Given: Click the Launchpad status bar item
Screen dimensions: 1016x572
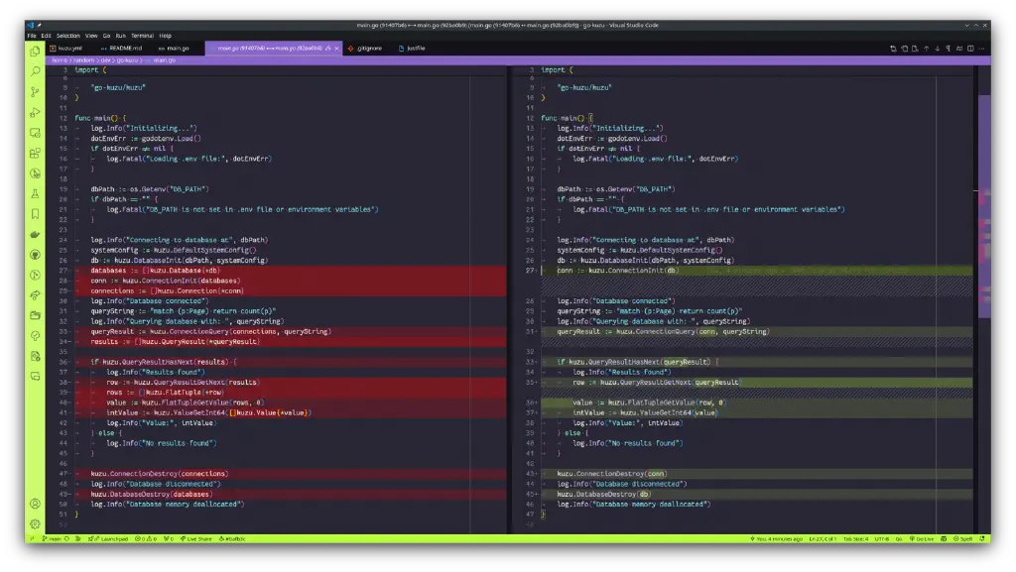Looking at the screenshot, I should [108, 539].
